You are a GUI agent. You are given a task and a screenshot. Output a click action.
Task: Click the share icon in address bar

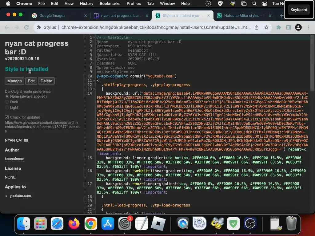pos(257,27)
